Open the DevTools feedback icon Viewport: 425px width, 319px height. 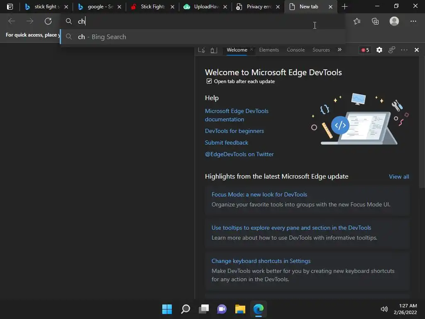click(x=392, y=50)
